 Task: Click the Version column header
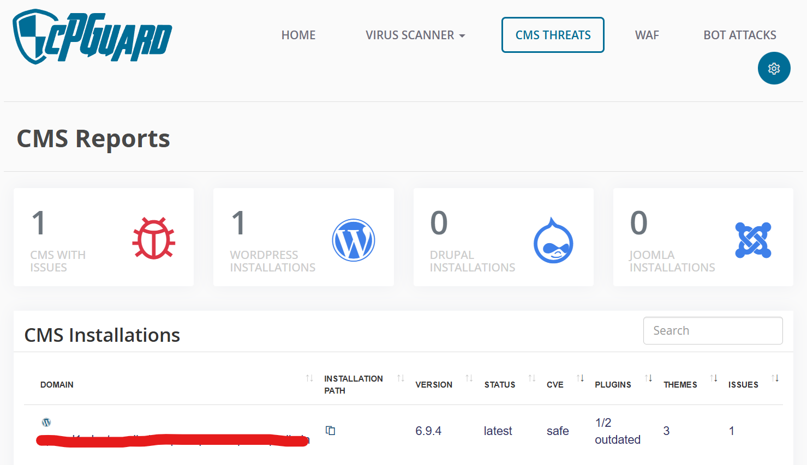[x=434, y=385]
